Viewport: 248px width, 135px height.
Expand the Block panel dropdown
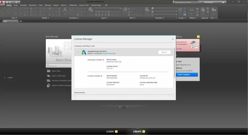tap(132, 18)
